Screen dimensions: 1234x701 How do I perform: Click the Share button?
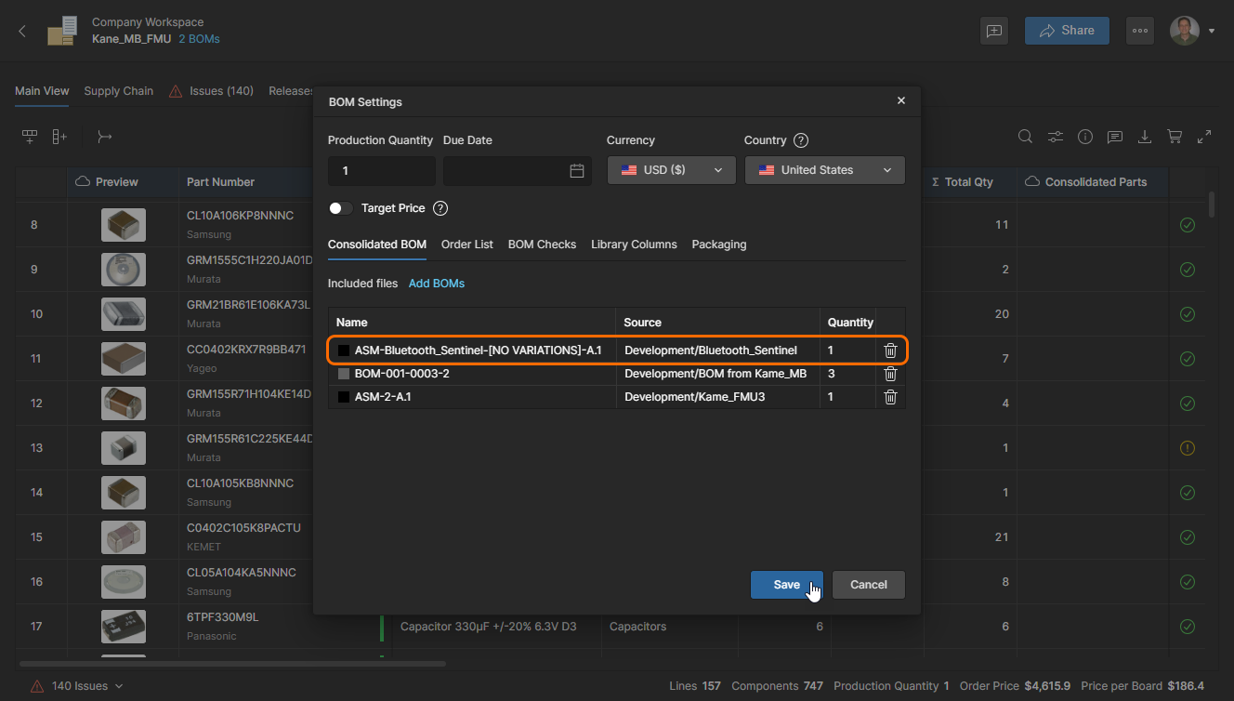coord(1067,31)
